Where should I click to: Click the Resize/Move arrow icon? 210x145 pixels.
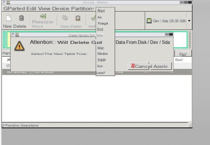point(43,16)
